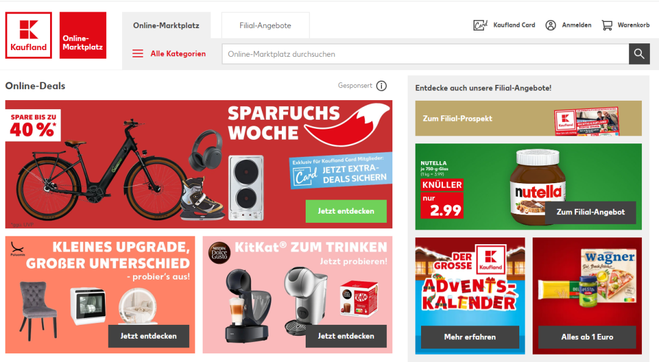Switch to the Filial-Angebote tab
Screen dimensions: 659x362
point(265,26)
